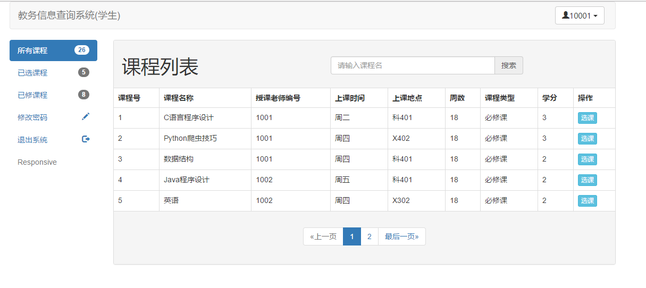
Task: Focus the 请输入课程名 search field
Action: 413,65
